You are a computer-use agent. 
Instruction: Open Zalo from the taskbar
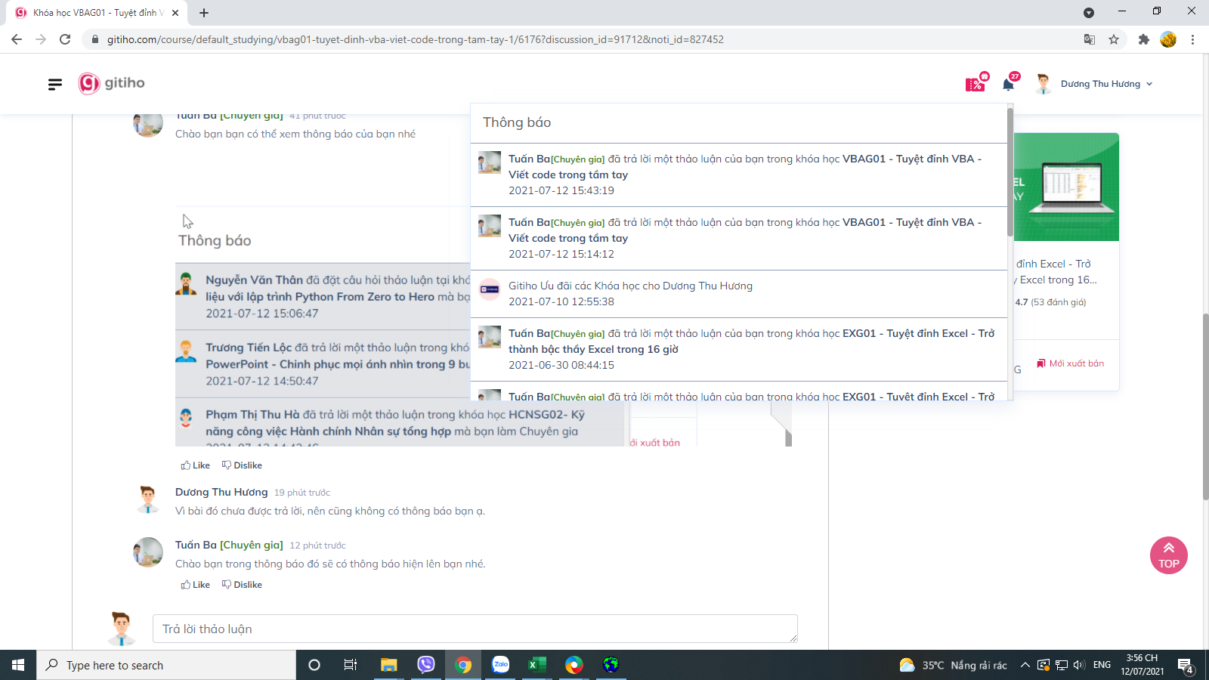click(500, 665)
